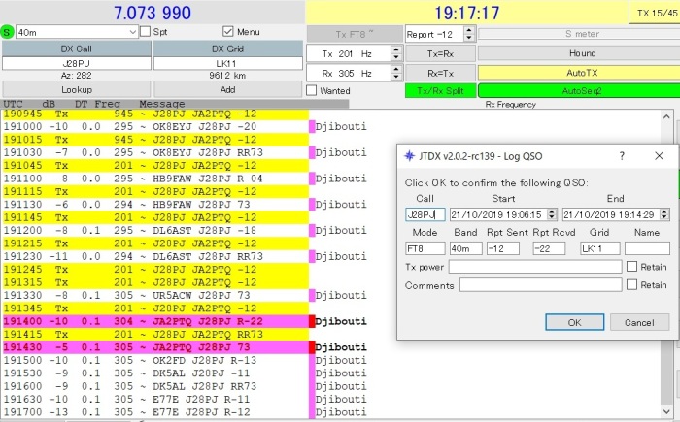Open the 40m band dropdown
The width and height of the screenshot is (680, 422).
coord(77,32)
